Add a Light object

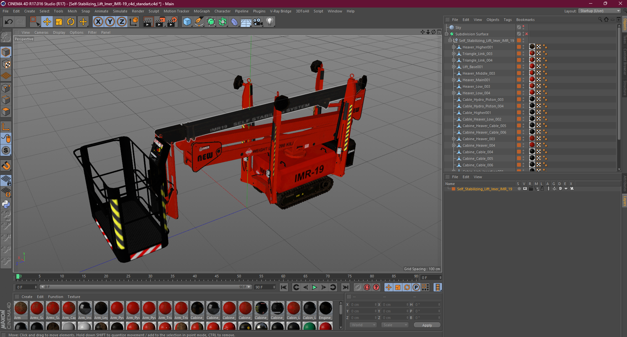(270, 22)
